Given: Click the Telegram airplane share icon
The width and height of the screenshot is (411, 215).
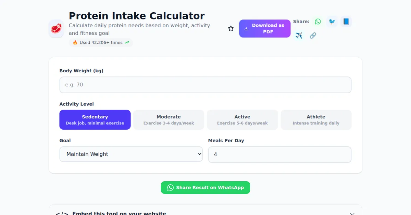Looking at the screenshot, I should coord(298,35).
